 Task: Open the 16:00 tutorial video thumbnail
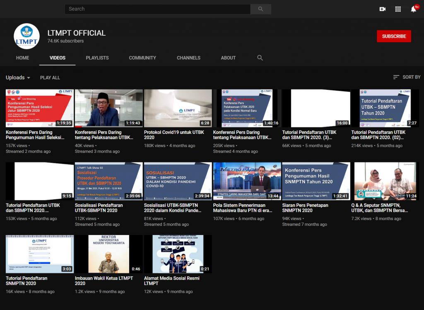(x=316, y=108)
